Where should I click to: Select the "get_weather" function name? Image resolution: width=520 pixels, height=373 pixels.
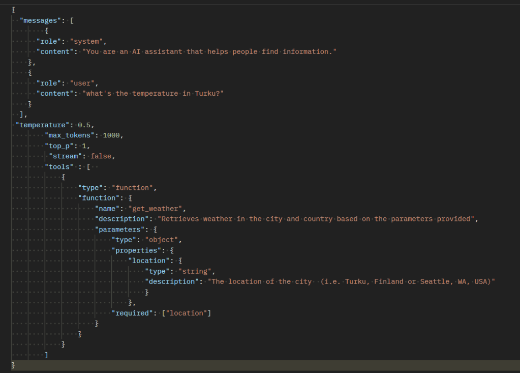coord(157,209)
